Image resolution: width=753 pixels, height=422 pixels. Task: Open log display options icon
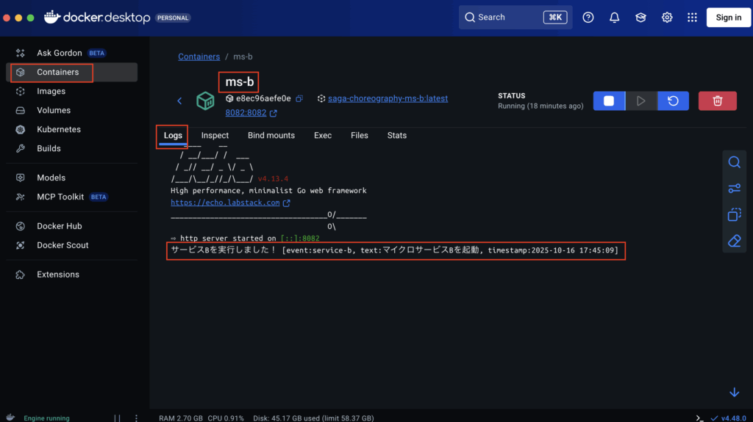tap(734, 189)
